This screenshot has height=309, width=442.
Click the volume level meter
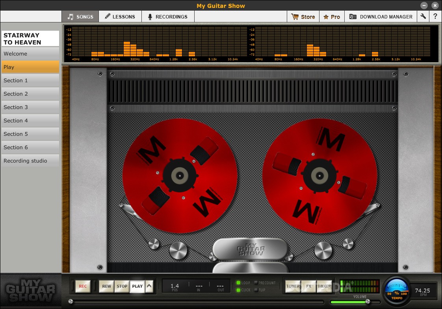[359, 286]
